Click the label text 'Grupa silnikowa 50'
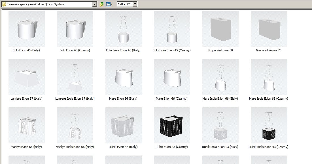This screenshot has height=164, width=312. (x=220, y=50)
